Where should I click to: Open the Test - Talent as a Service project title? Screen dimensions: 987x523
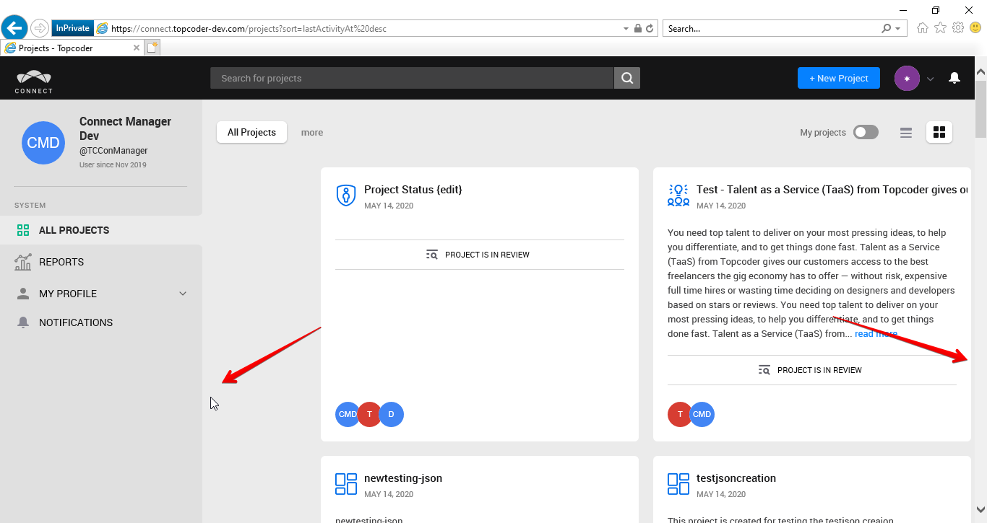click(x=832, y=190)
